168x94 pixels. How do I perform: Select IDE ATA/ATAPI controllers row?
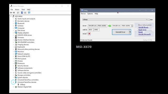tap(26, 42)
